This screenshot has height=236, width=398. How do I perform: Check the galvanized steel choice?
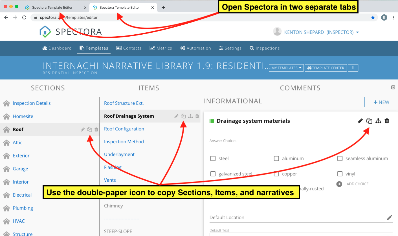(213, 174)
